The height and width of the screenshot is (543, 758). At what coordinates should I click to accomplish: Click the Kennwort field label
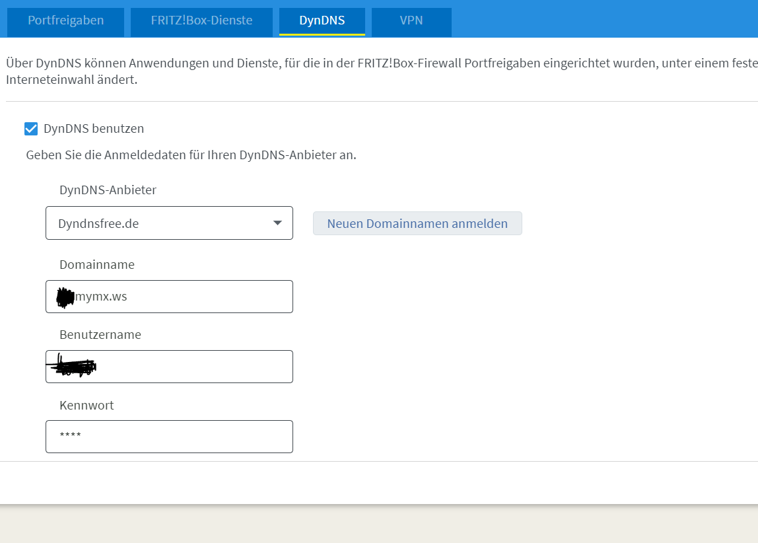[x=86, y=405]
